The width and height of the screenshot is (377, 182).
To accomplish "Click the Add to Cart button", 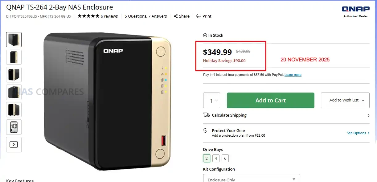I will [x=270, y=101].
